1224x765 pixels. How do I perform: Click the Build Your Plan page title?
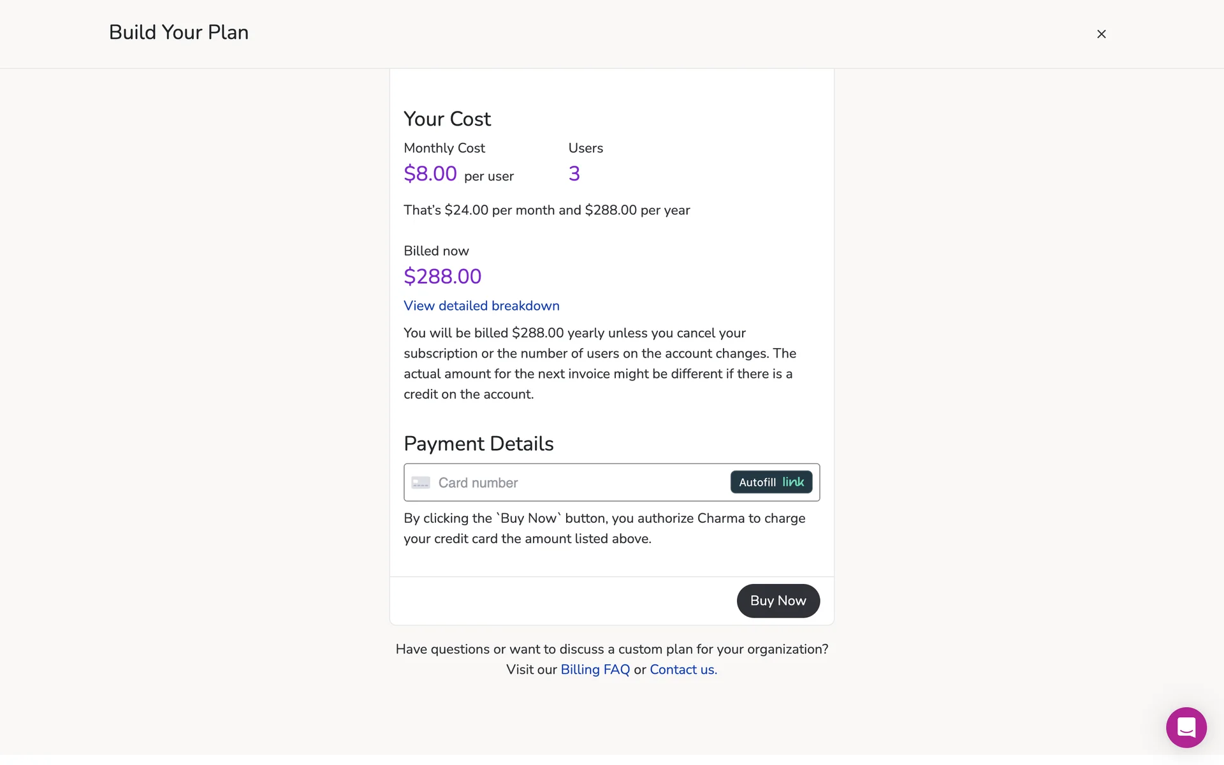click(178, 33)
